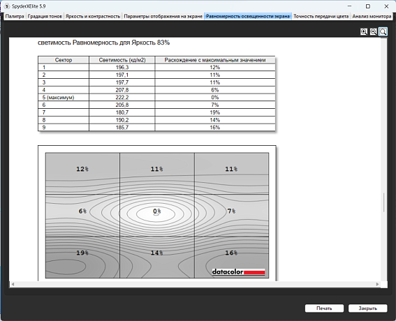396x321 pixels.
Task: Click the datacolor logo on the chart
Action: point(238,272)
